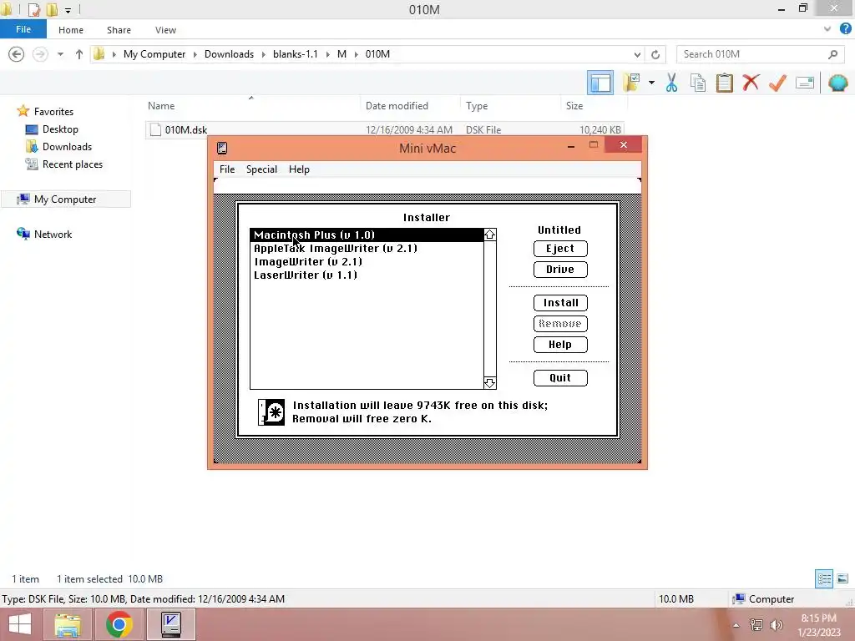This screenshot has height=641, width=855.
Task: Switch to Large icons view in status bar
Action: click(x=842, y=578)
